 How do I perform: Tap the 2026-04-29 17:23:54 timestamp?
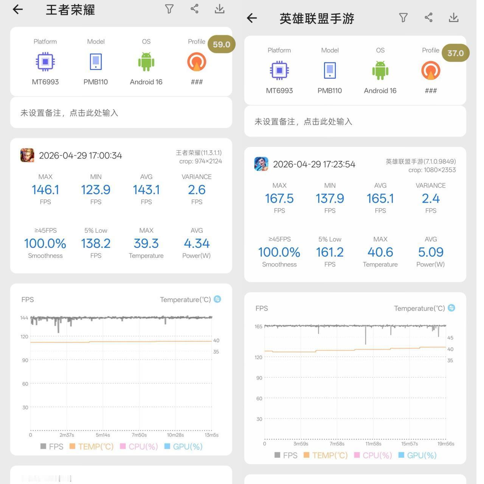tap(314, 164)
